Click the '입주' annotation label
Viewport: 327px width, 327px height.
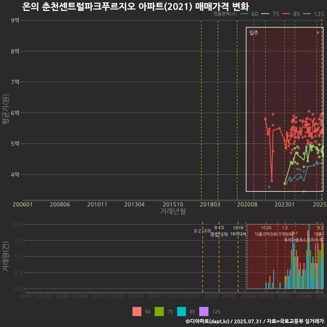click(254, 33)
